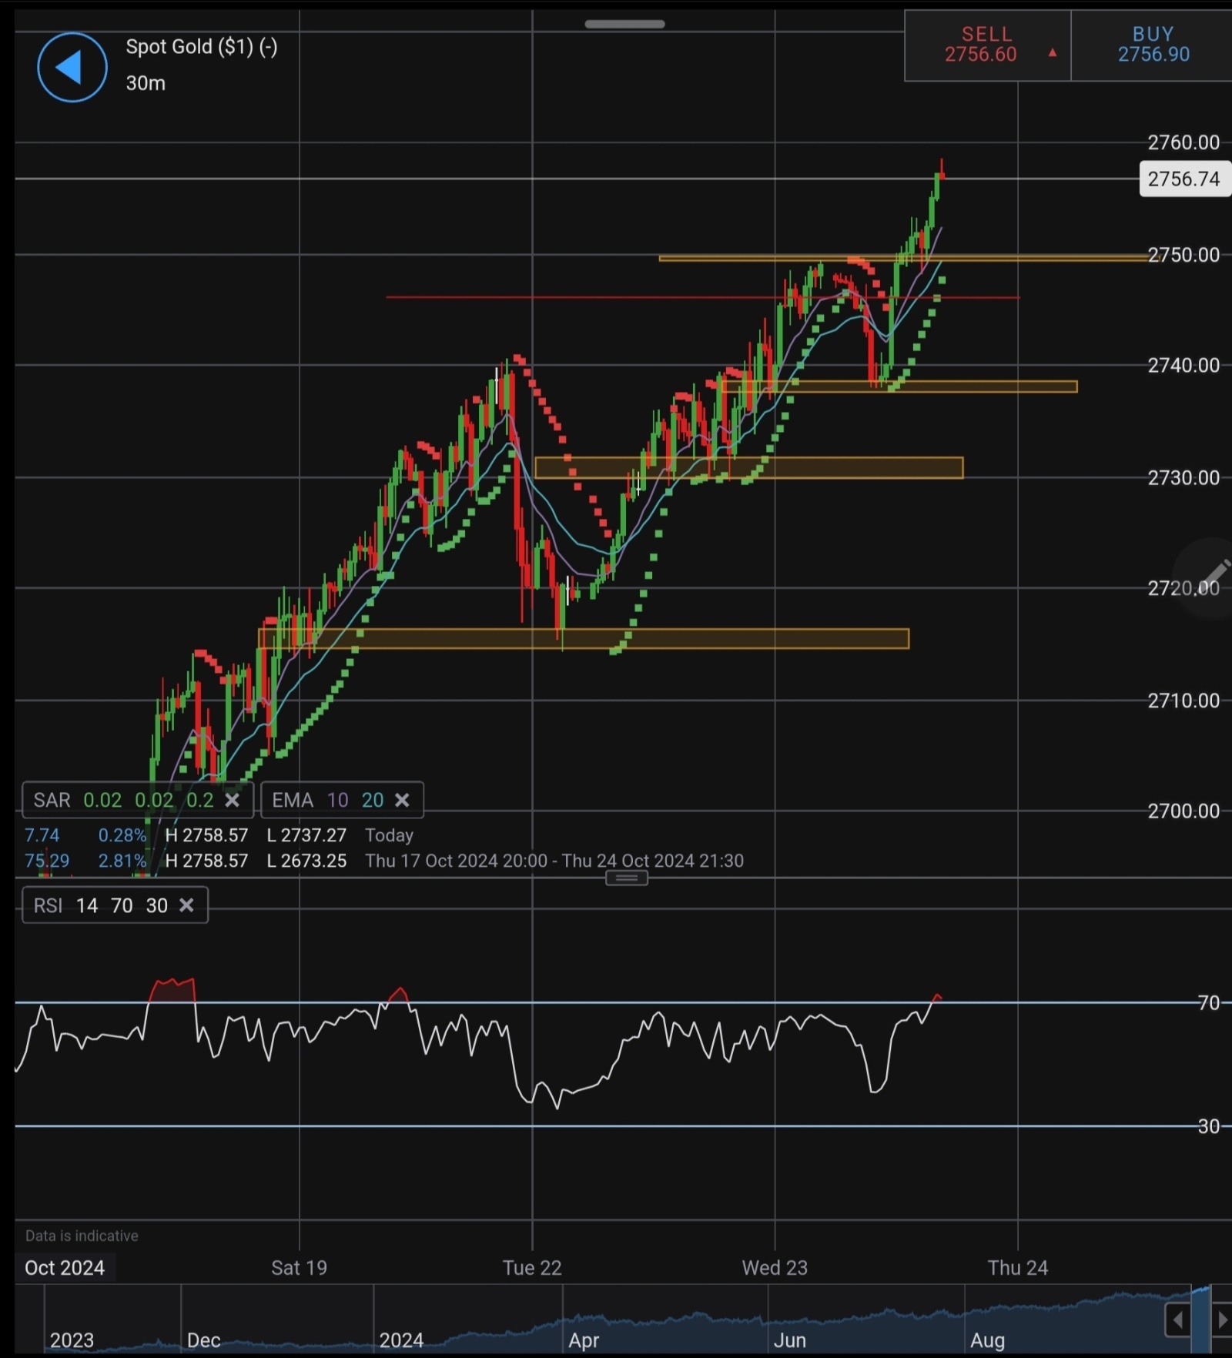Select the orange support zone near 2730

click(748, 468)
